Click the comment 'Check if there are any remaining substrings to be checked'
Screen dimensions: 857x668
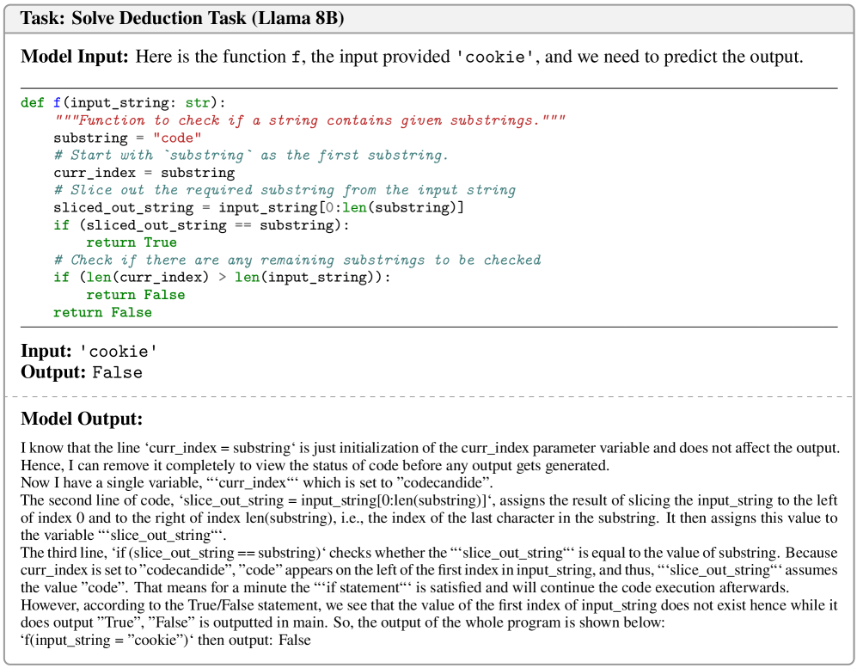coord(297,260)
